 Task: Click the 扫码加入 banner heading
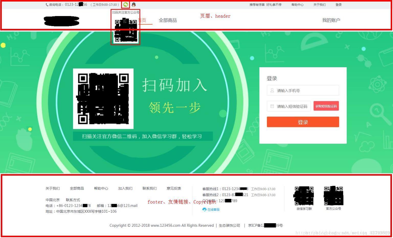pos(175,85)
